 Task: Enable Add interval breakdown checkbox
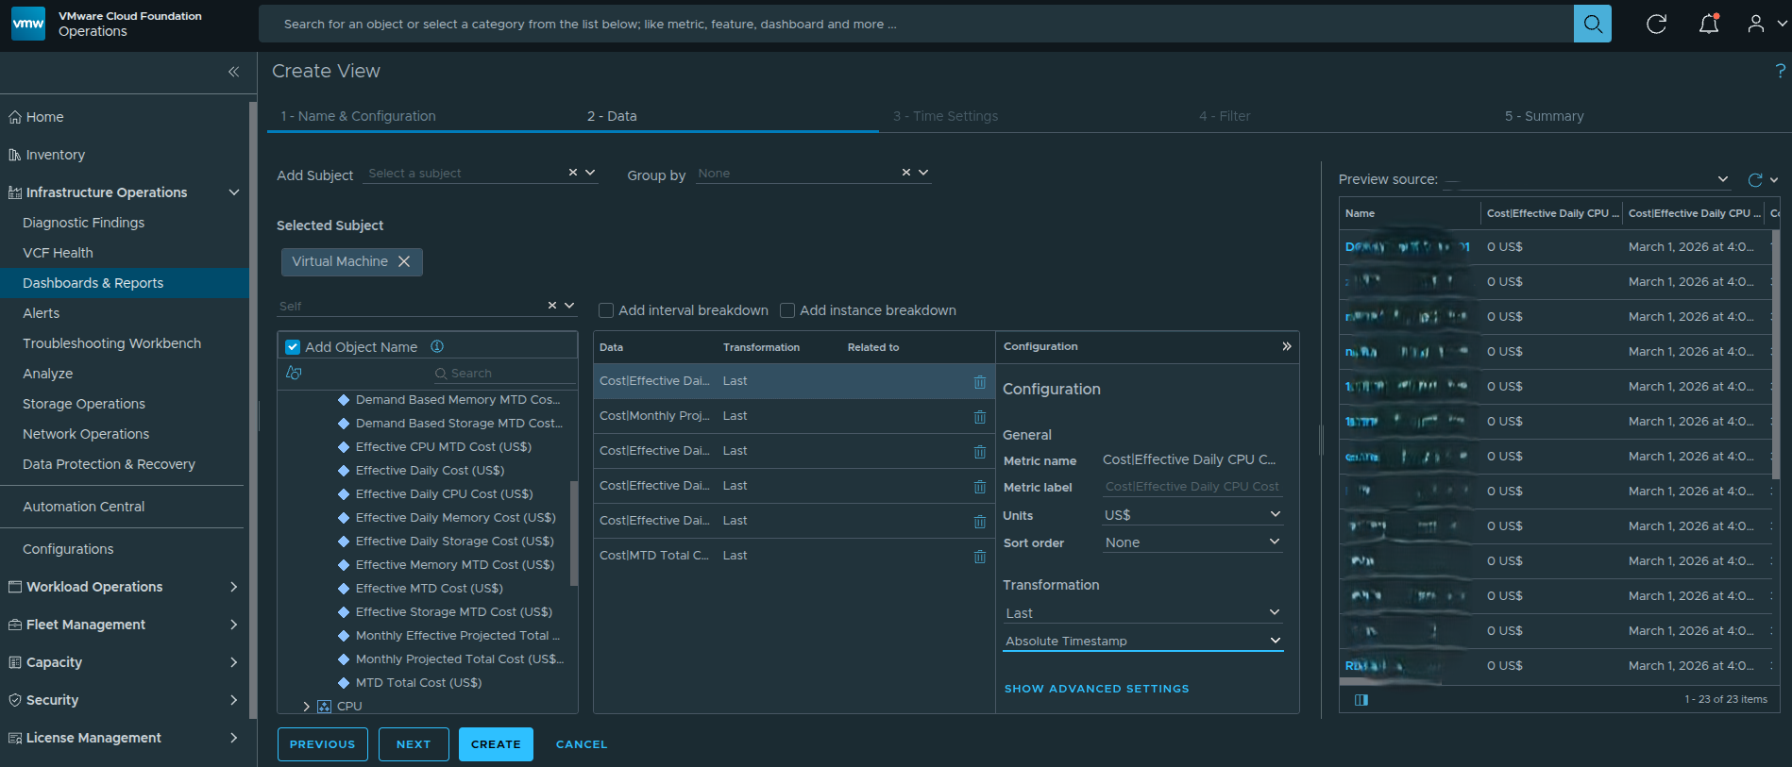(606, 310)
